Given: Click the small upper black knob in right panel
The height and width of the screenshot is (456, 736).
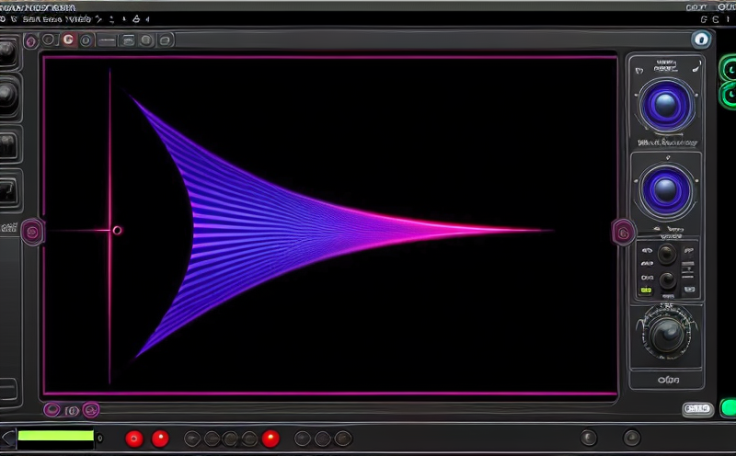Looking at the screenshot, I should pyautogui.click(x=667, y=254).
